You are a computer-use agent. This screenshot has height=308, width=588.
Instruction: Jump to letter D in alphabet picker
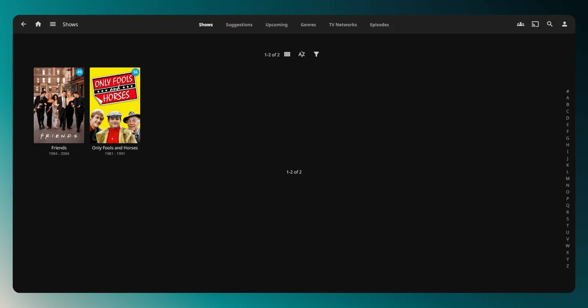tap(568, 118)
